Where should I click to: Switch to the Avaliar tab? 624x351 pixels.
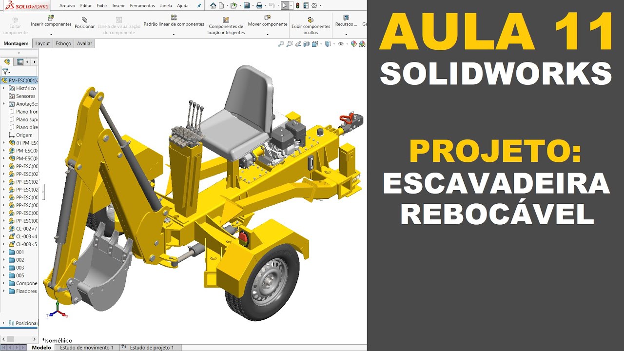pyautogui.click(x=84, y=43)
